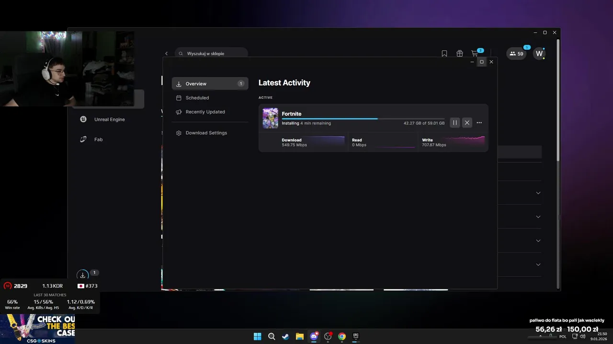
Task: Open Epic Games Launcher from the taskbar
Action: pos(356,336)
